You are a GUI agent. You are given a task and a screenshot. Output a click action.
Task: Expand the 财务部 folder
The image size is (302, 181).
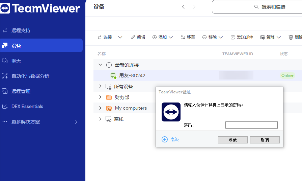click(100, 97)
